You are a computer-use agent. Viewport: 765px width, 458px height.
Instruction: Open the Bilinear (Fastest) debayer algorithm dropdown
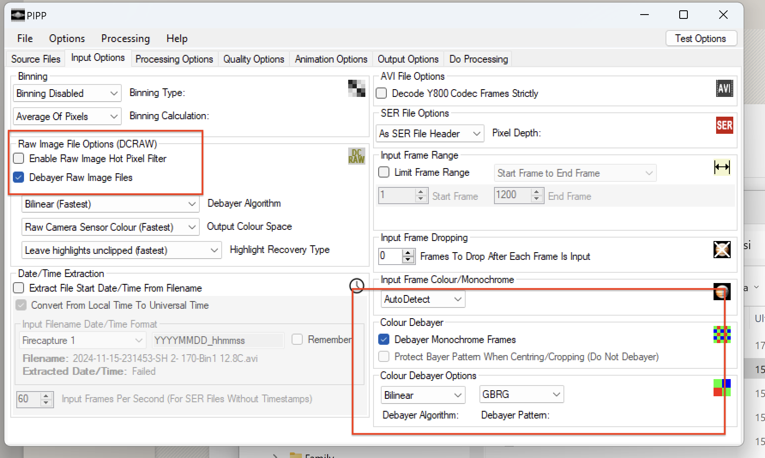coord(111,204)
